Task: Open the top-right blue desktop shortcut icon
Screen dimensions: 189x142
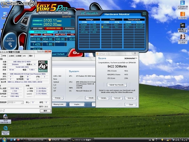Action: pyautogui.click(x=183, y=3)
